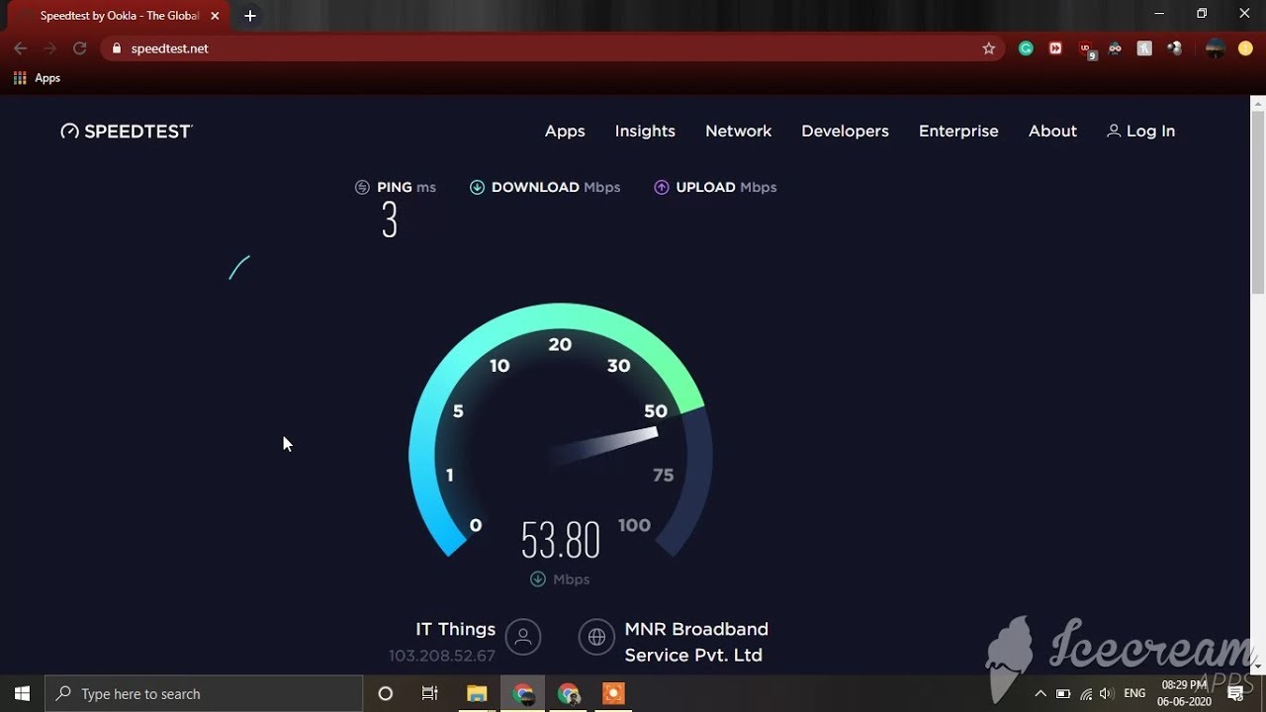The height and width of the screenshot is (712, 1266).
Task: Click the Type here to search box
Action: pyautogui.click(x=204, y=693)
